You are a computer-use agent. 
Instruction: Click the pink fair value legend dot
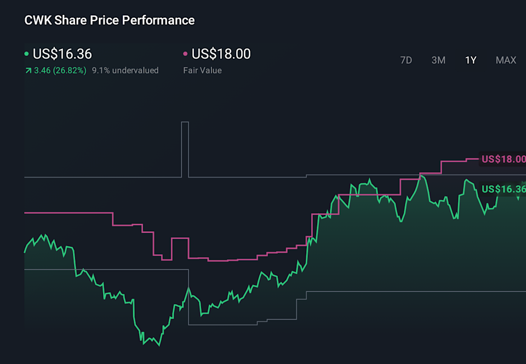[185, 54]
